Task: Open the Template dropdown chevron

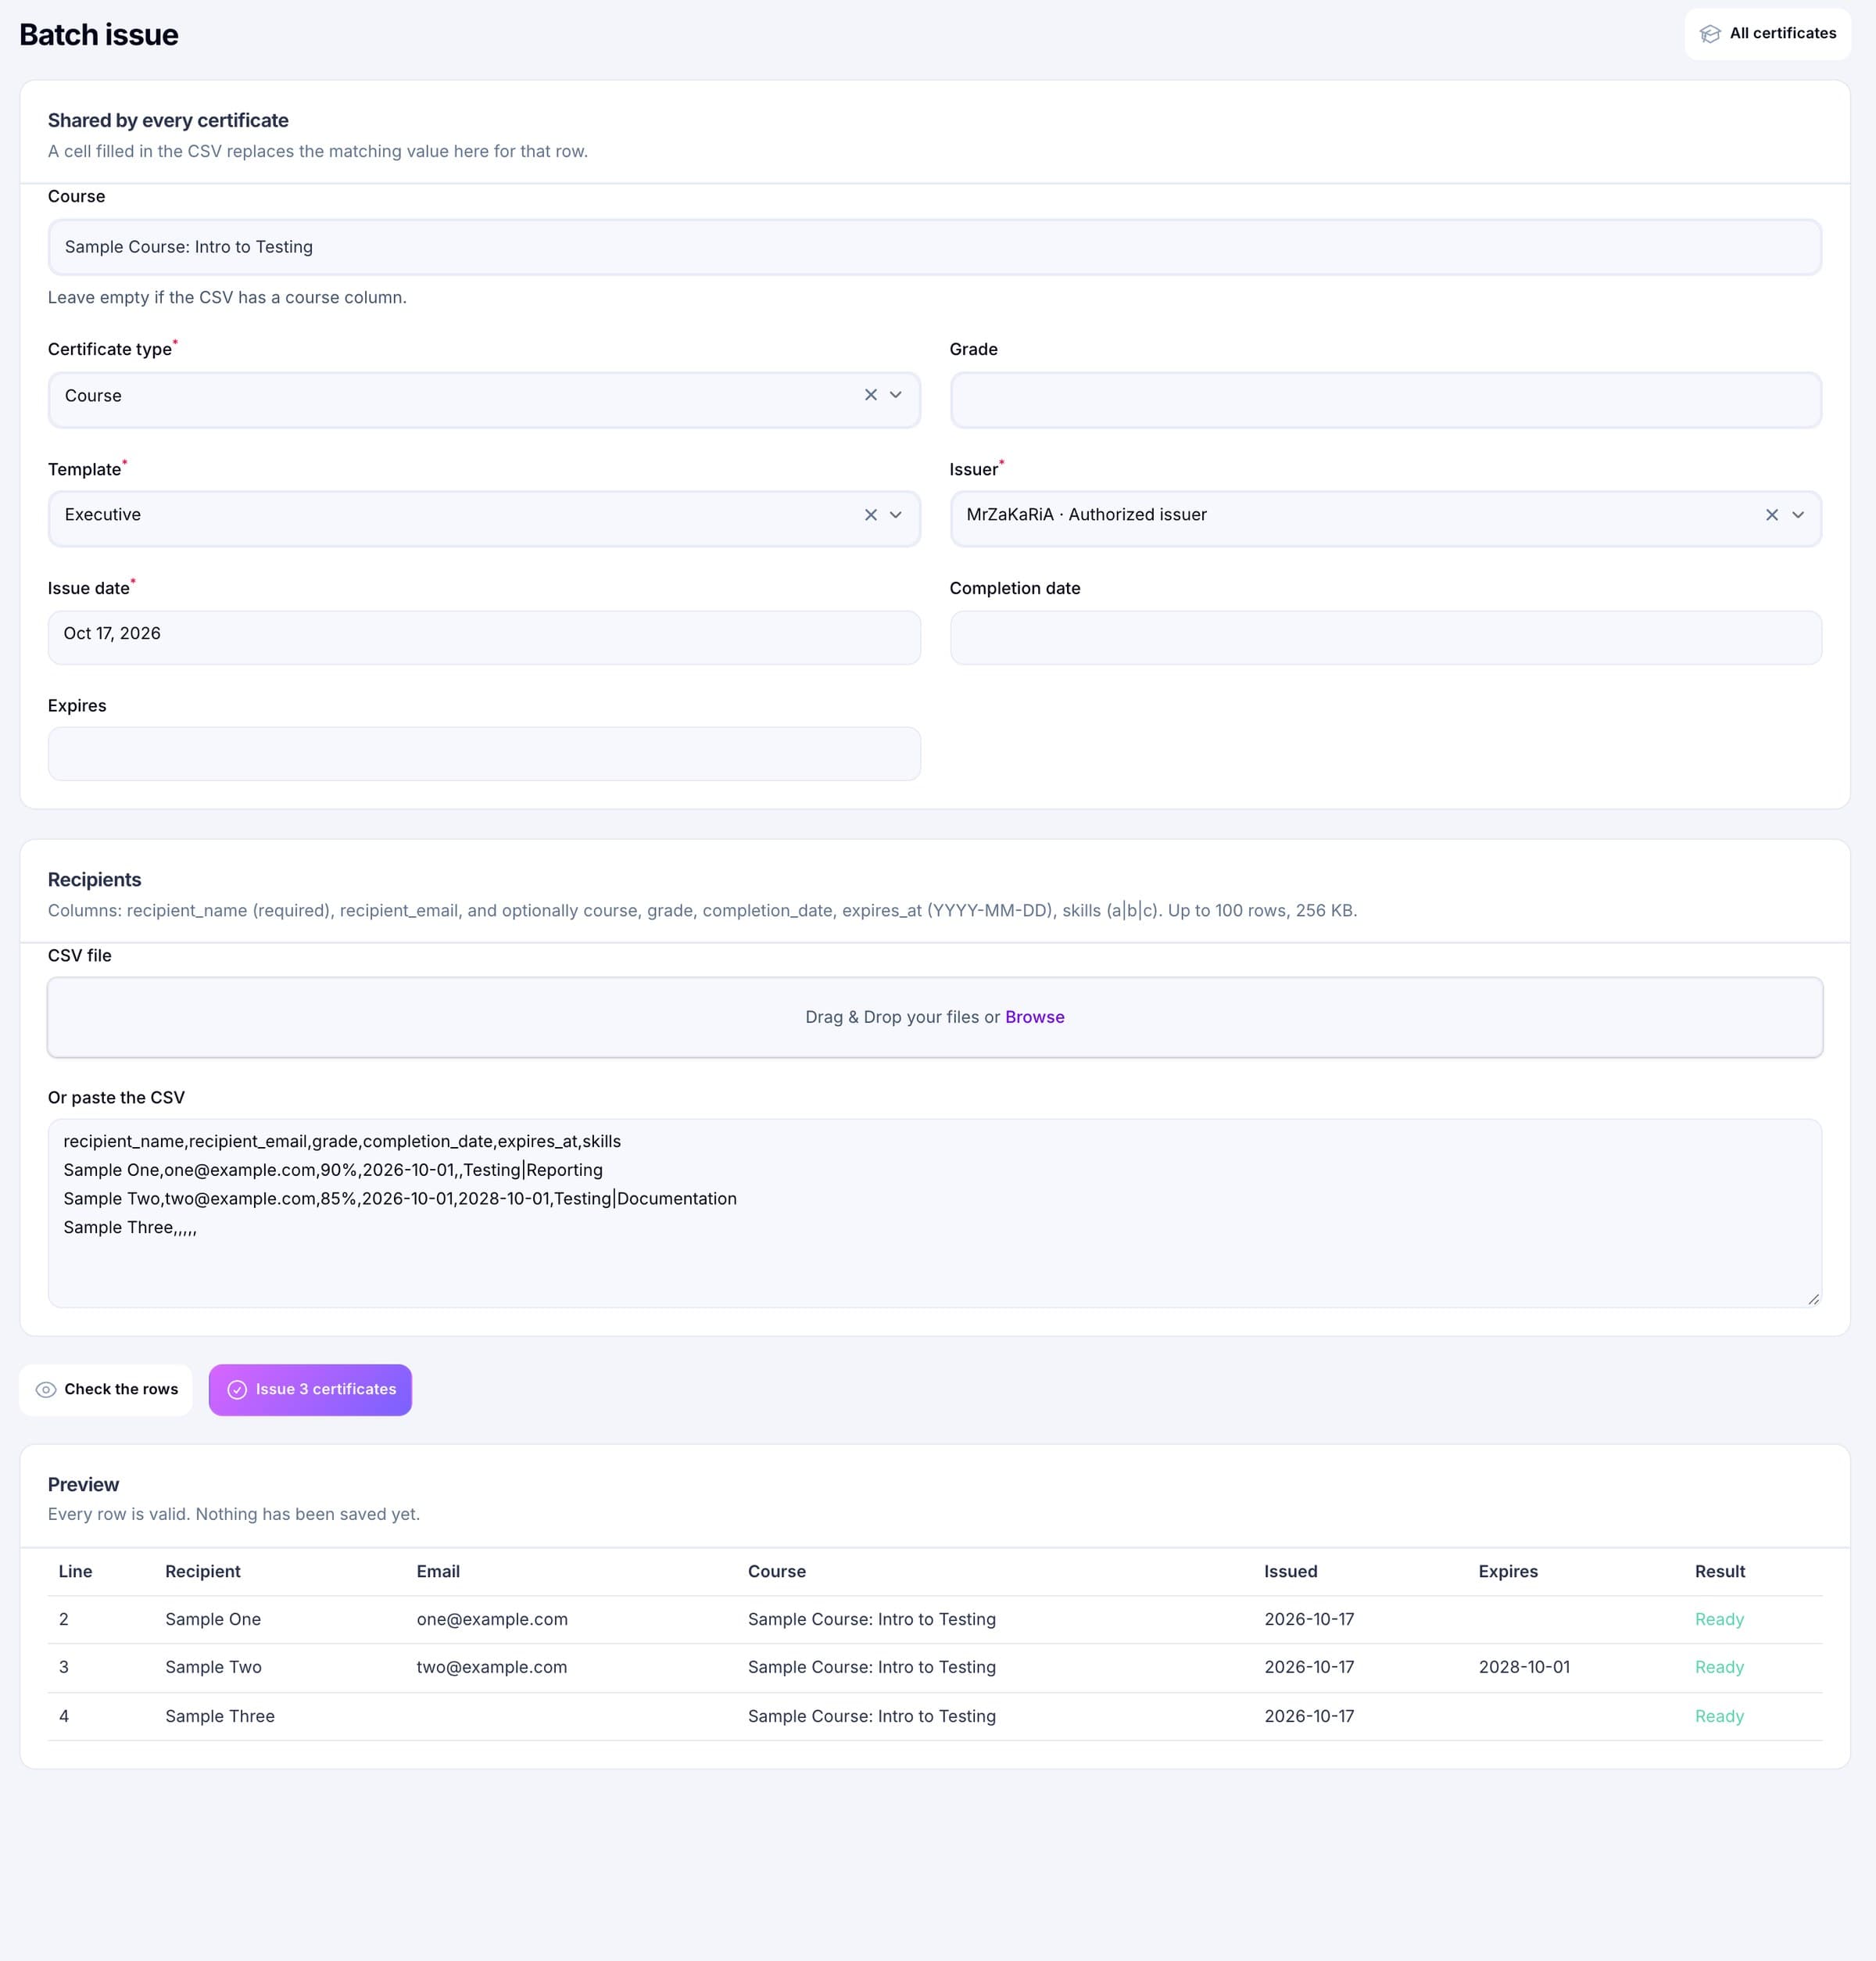Action: 896,515
